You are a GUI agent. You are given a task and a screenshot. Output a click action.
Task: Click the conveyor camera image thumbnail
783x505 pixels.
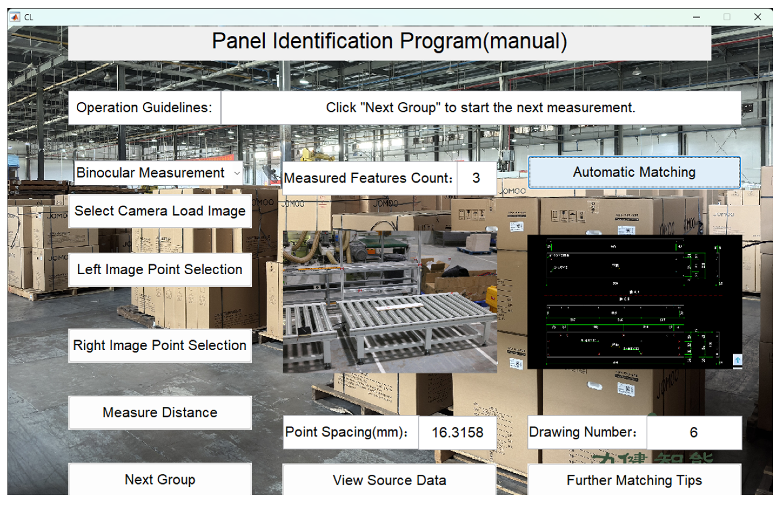tap(390, 302)
